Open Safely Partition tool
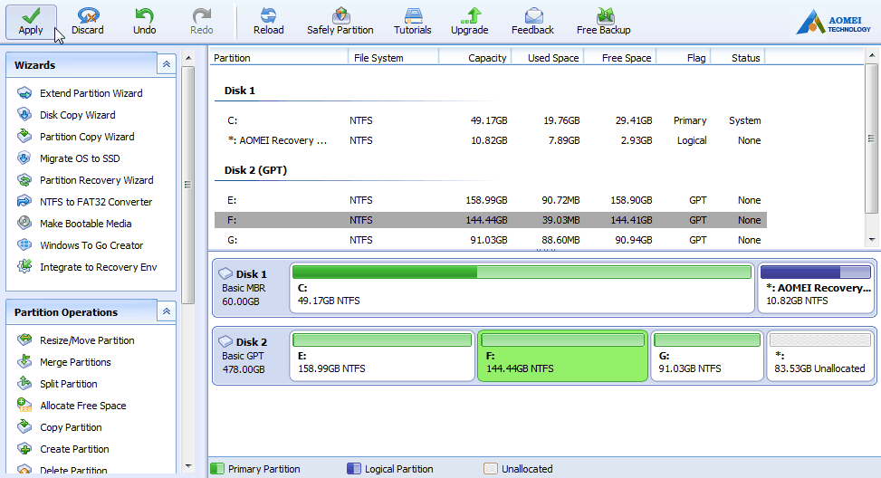 point(340,15)
